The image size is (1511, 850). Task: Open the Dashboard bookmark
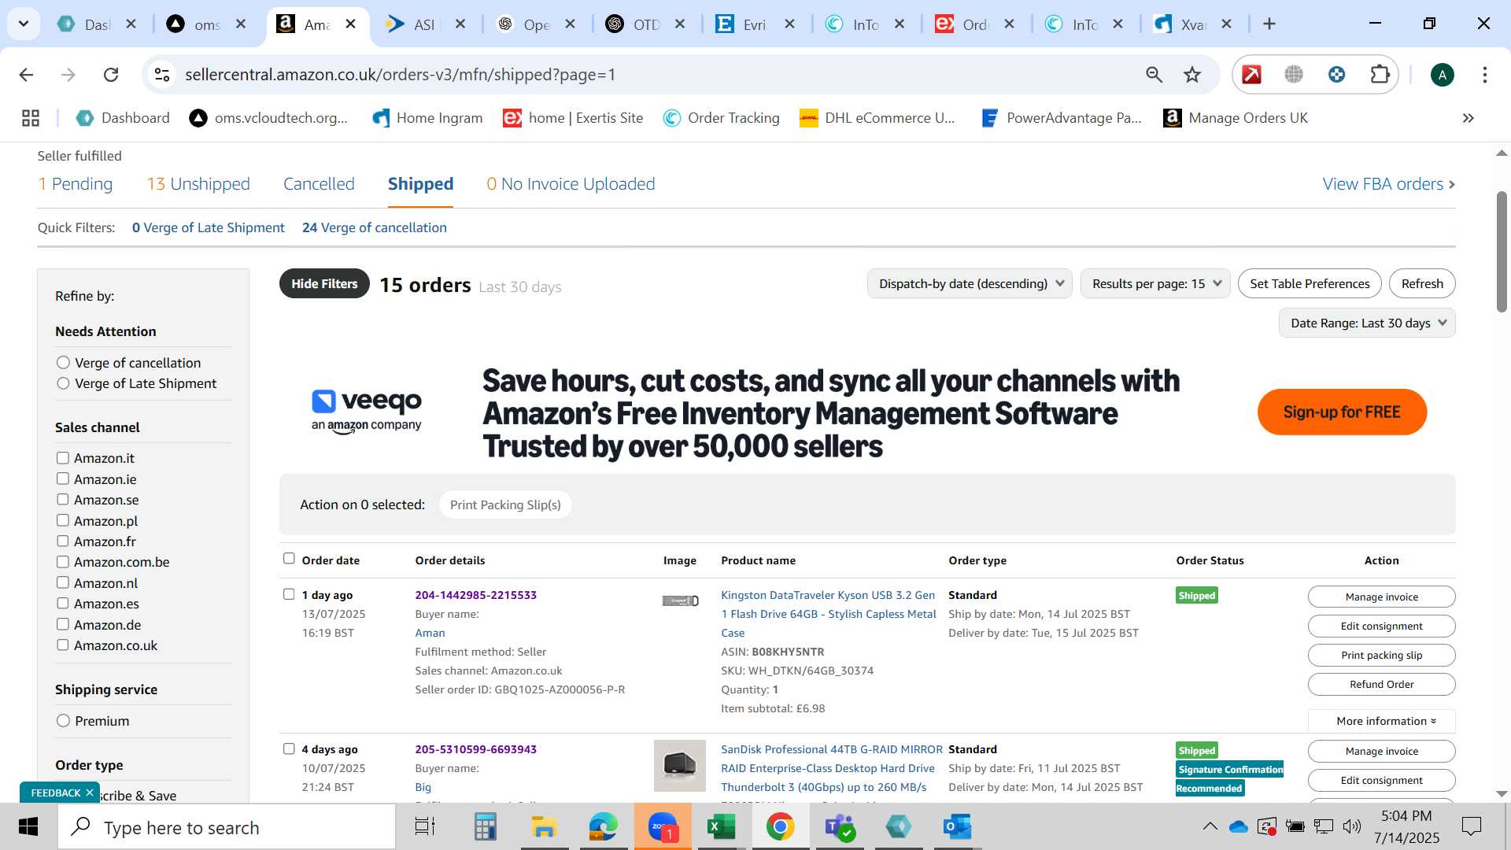click(x=123, y=118)
